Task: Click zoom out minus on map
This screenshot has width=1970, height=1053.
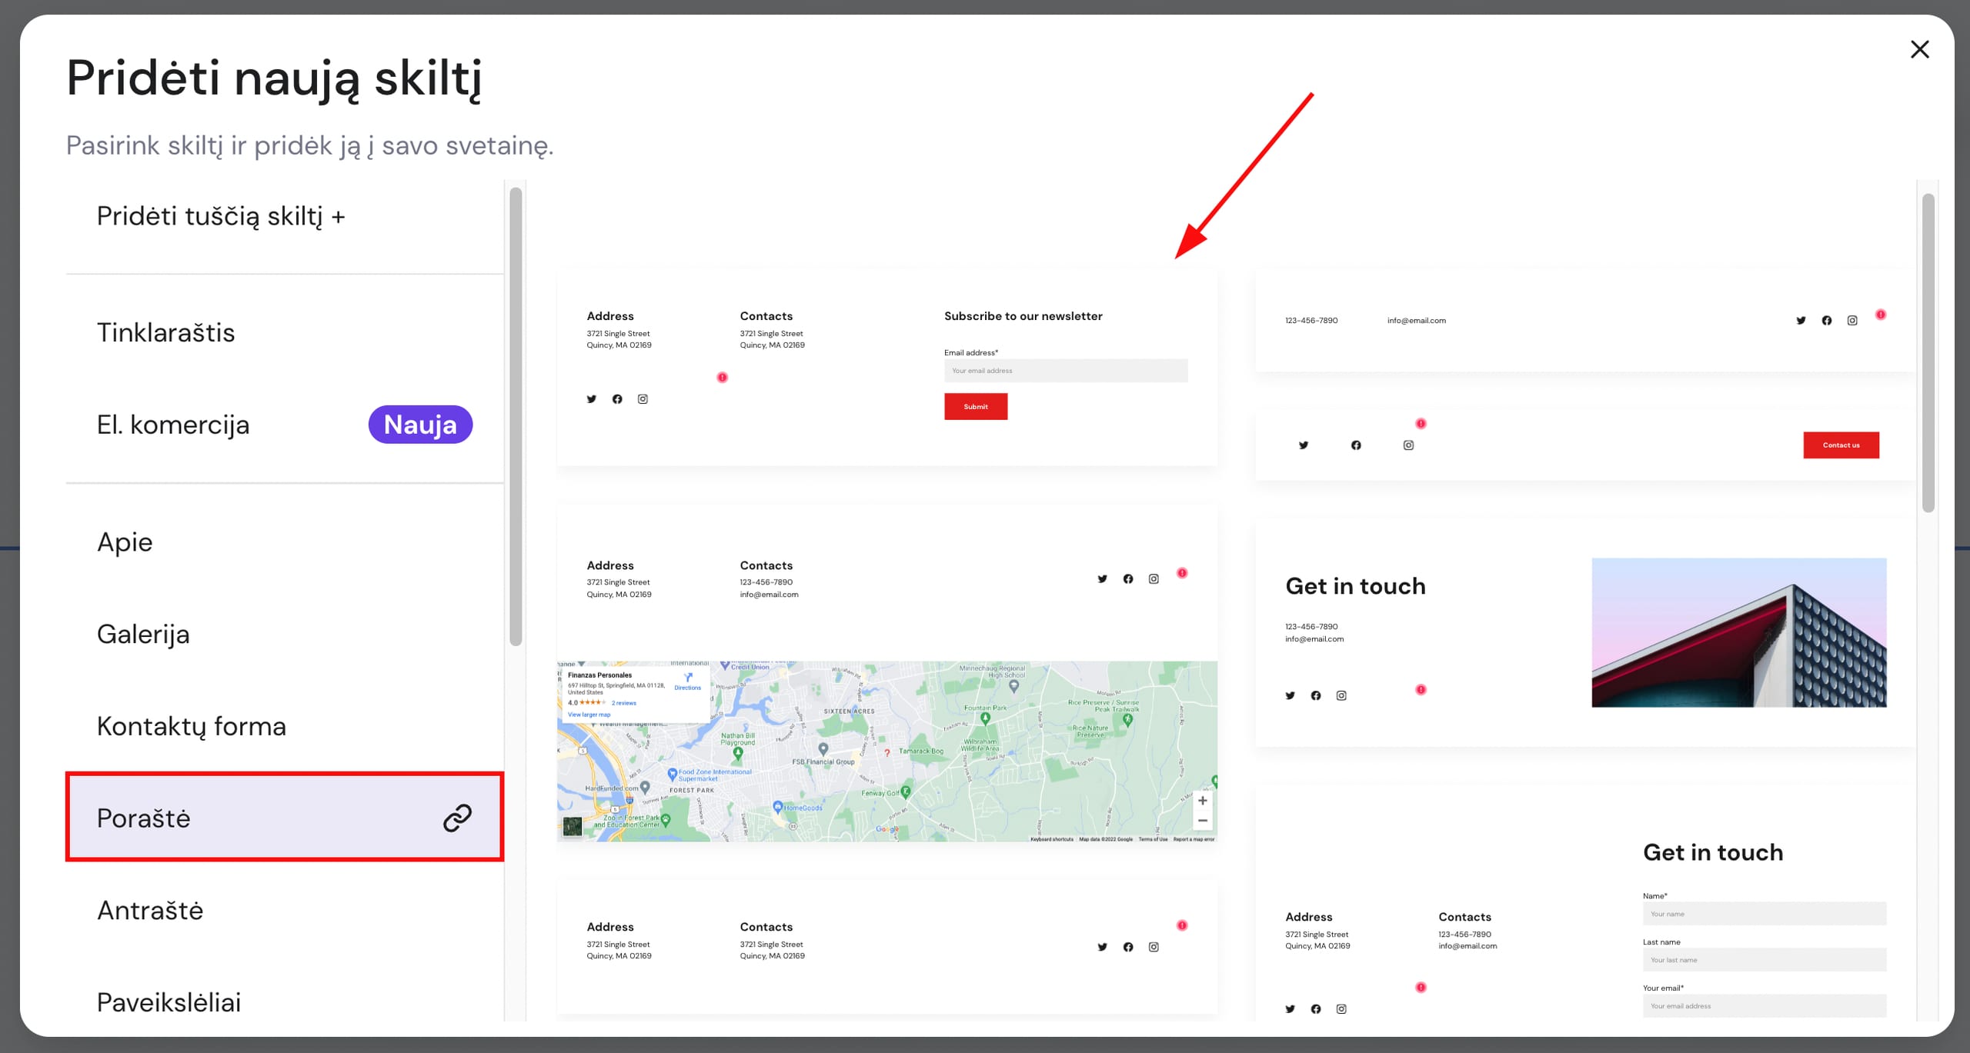Action: (x=1202, y=821)
